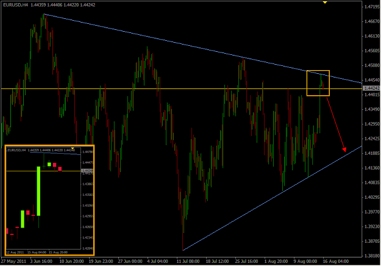The height and width of the screenshot is (266, 381).
Task: Click price axis label 1.41360
Action: pos(372,168)
